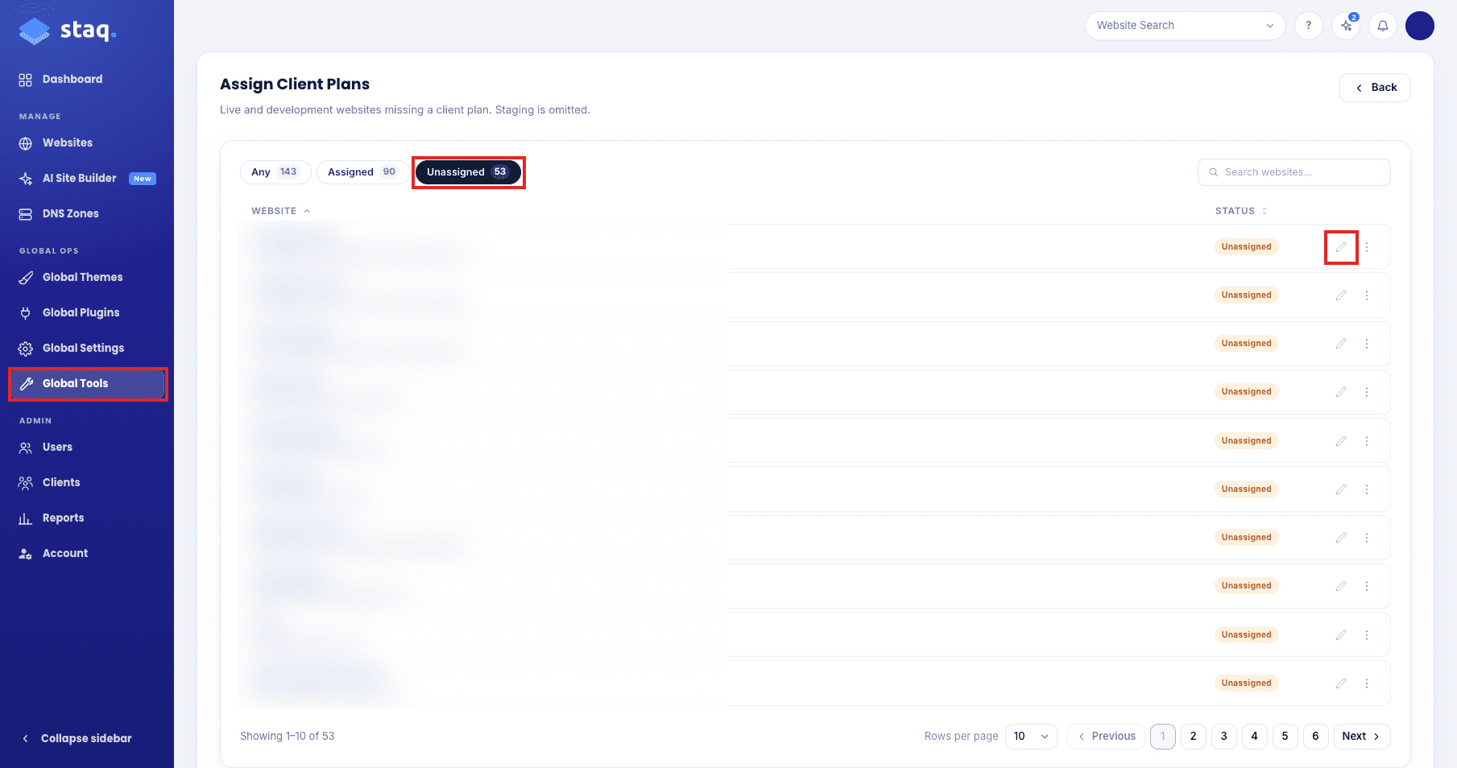This screenshot has height=768, width=1457.
Task: Select the Any 143 filter tab
Action: (275, 172)
